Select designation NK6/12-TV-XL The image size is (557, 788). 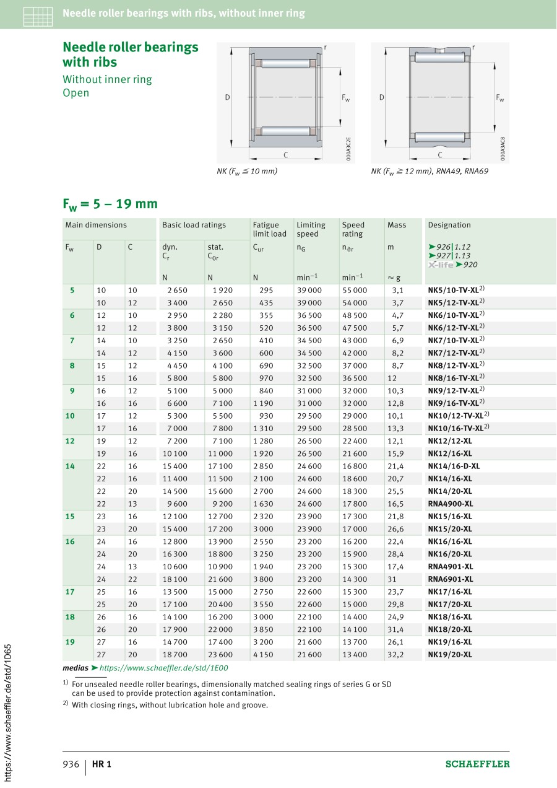point(456,328)
